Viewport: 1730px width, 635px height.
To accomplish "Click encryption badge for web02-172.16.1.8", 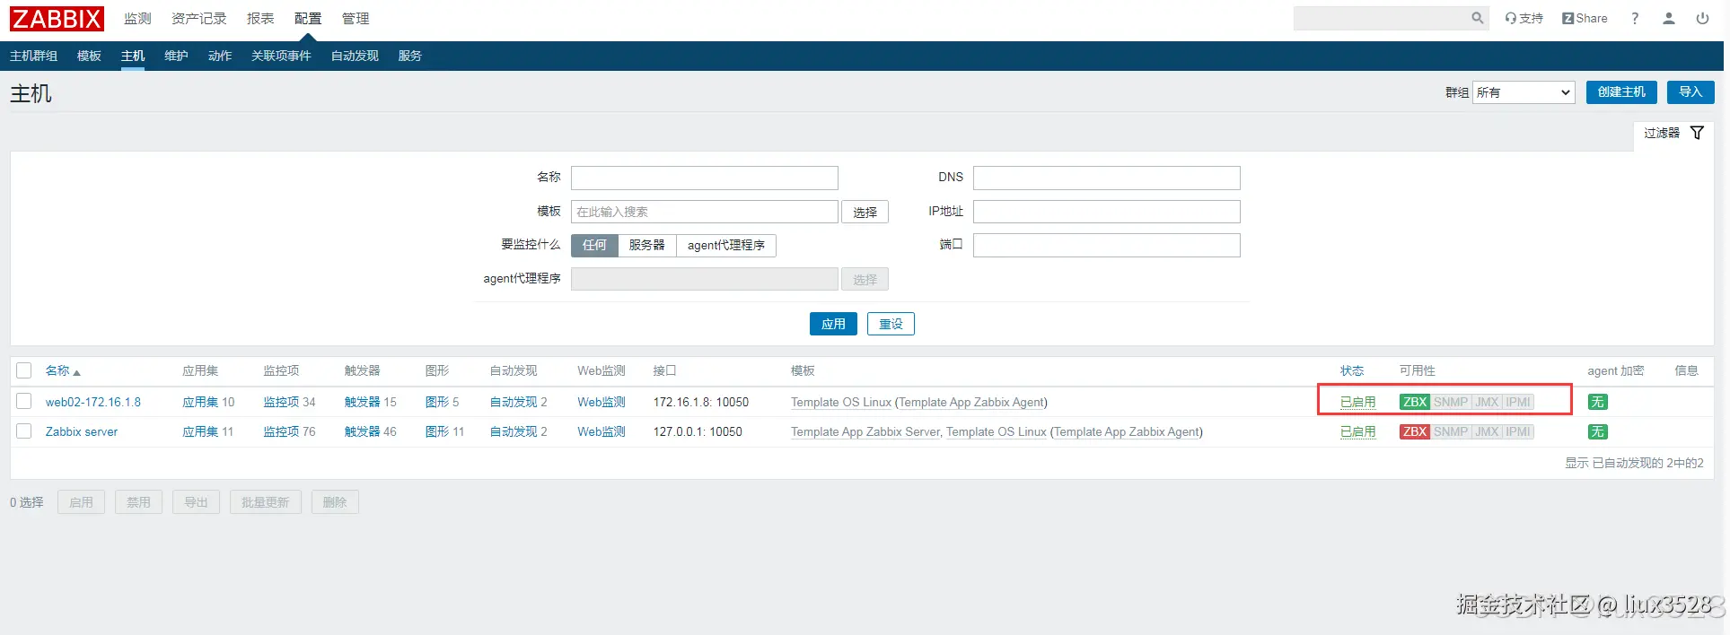I will click(1597, 402).
